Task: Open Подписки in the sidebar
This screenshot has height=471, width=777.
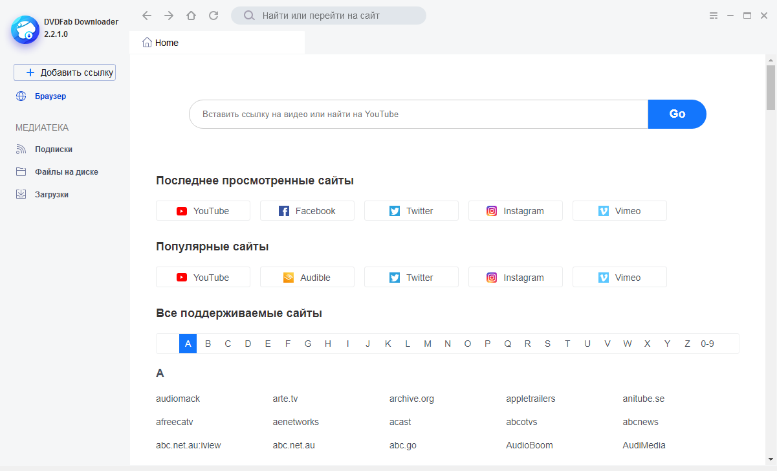Action: (x=54, y=149)
